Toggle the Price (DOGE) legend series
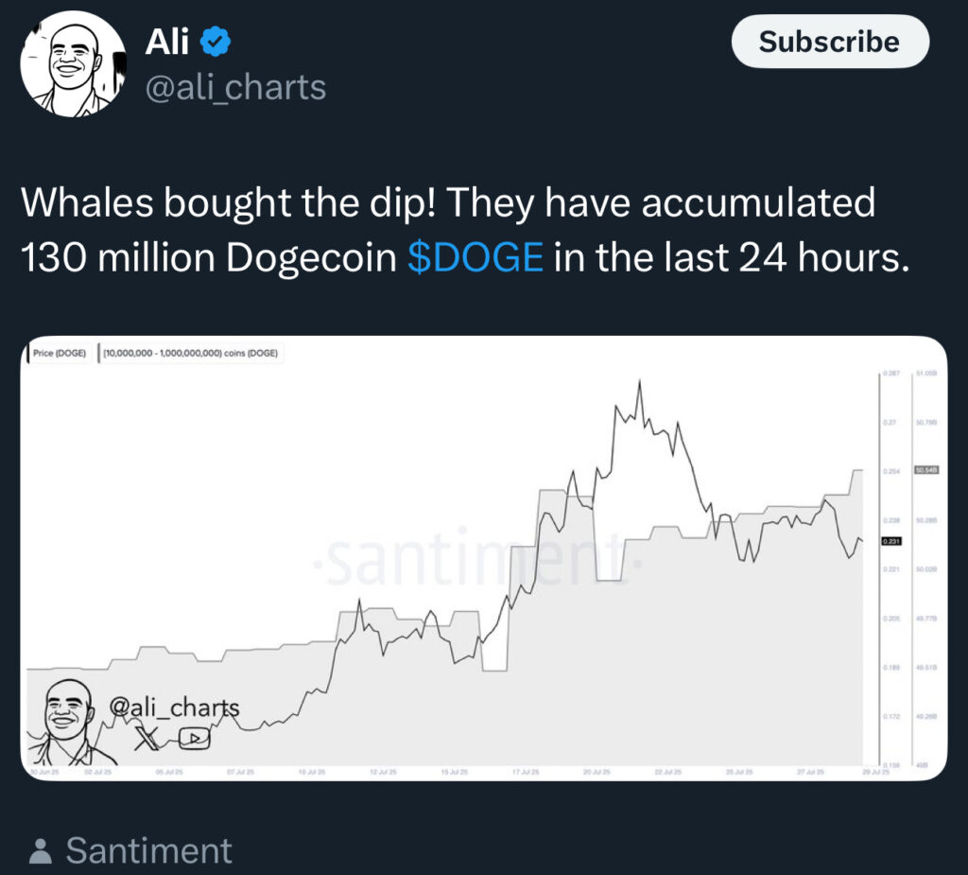The width and height of the screenshot is (968, 875). click(59, 354)
